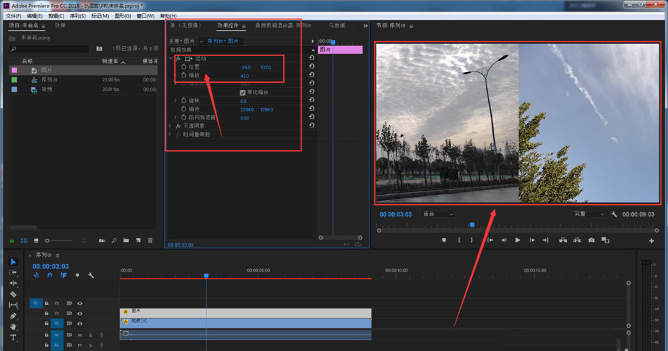Add marker in timeline panel

tap(77, 276)
